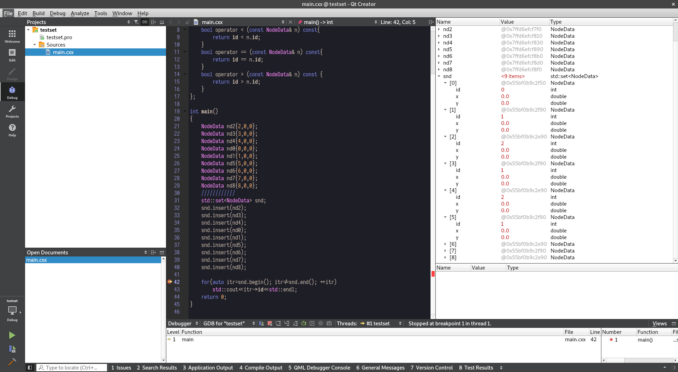Click the breakpoints panel horizontal scrollbar
The image size is (678, 372).
(x=639, y=360)
